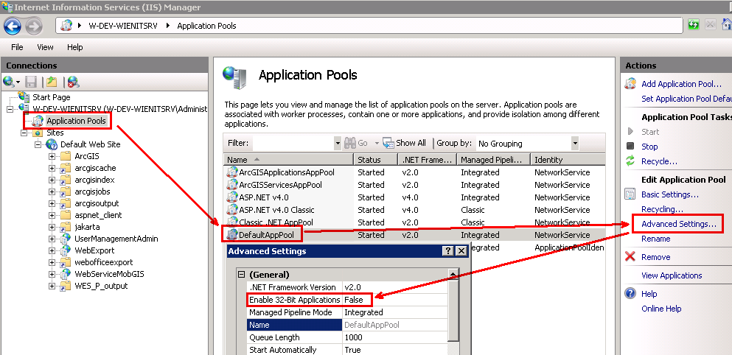Click the WebExport application icon
Viewport: 732px width, 355px height.
66,250
